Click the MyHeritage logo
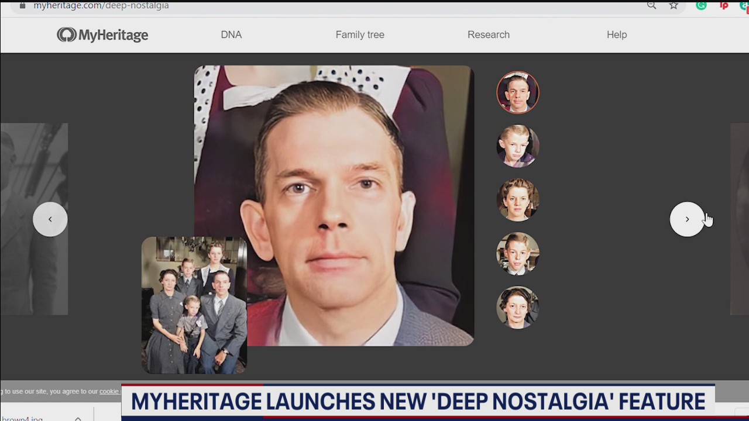The width and height of the screenshot is (749, 421). [102, 34]
